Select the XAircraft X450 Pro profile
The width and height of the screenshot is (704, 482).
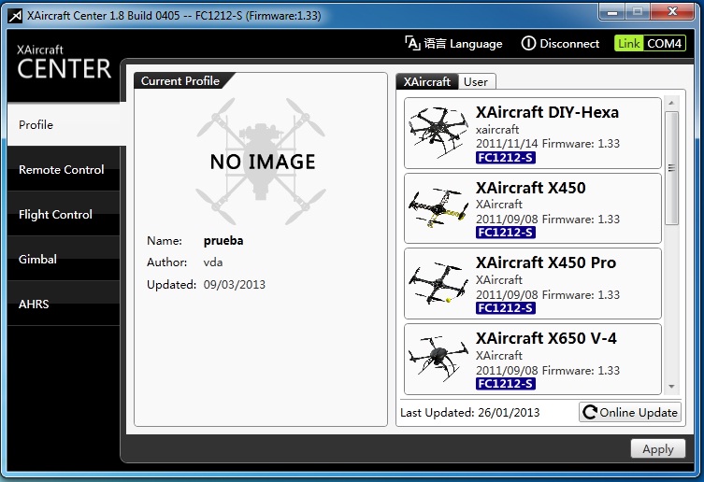coord(533,284)
